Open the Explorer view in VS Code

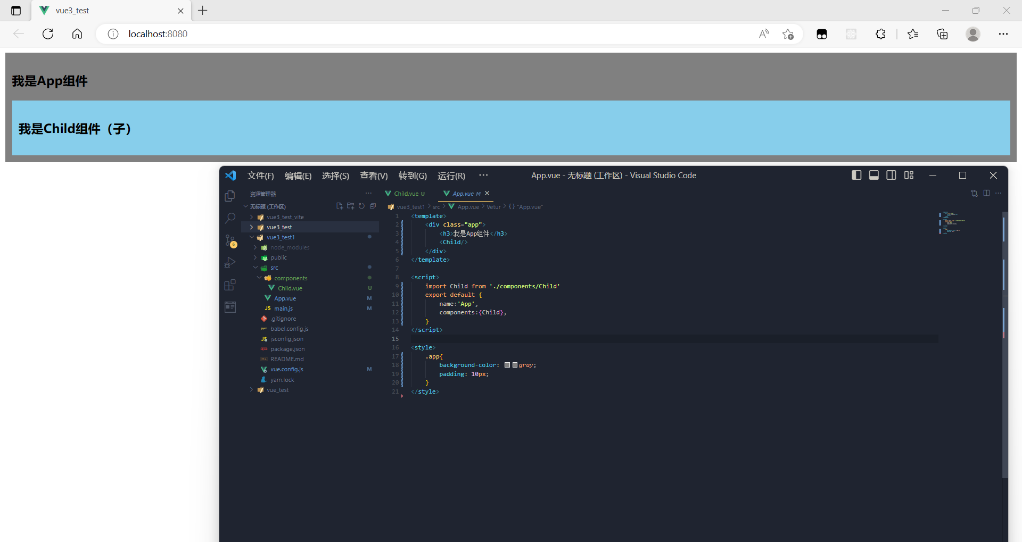pyautogui.click(x=229, y=196)
